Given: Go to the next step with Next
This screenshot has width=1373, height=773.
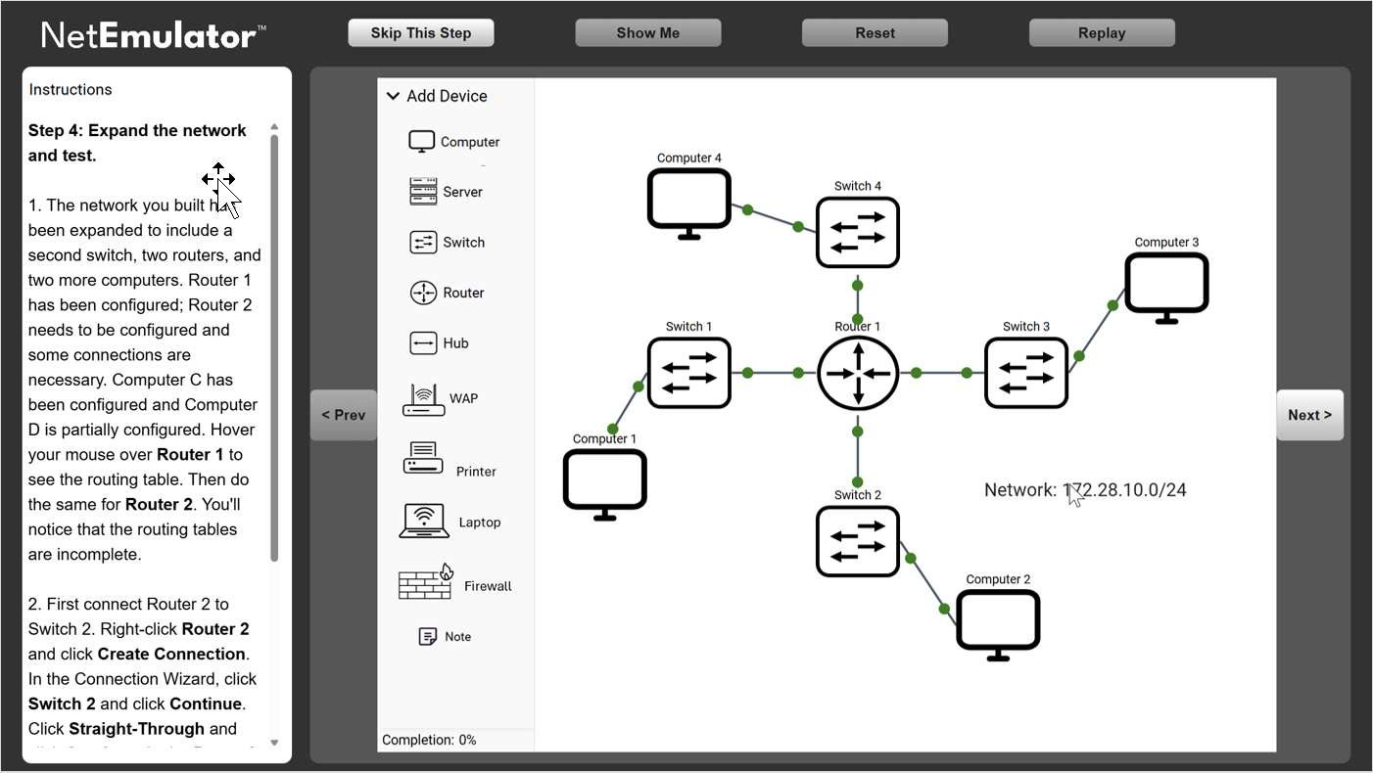Looking at the screenshot, I should [1309, 415].
